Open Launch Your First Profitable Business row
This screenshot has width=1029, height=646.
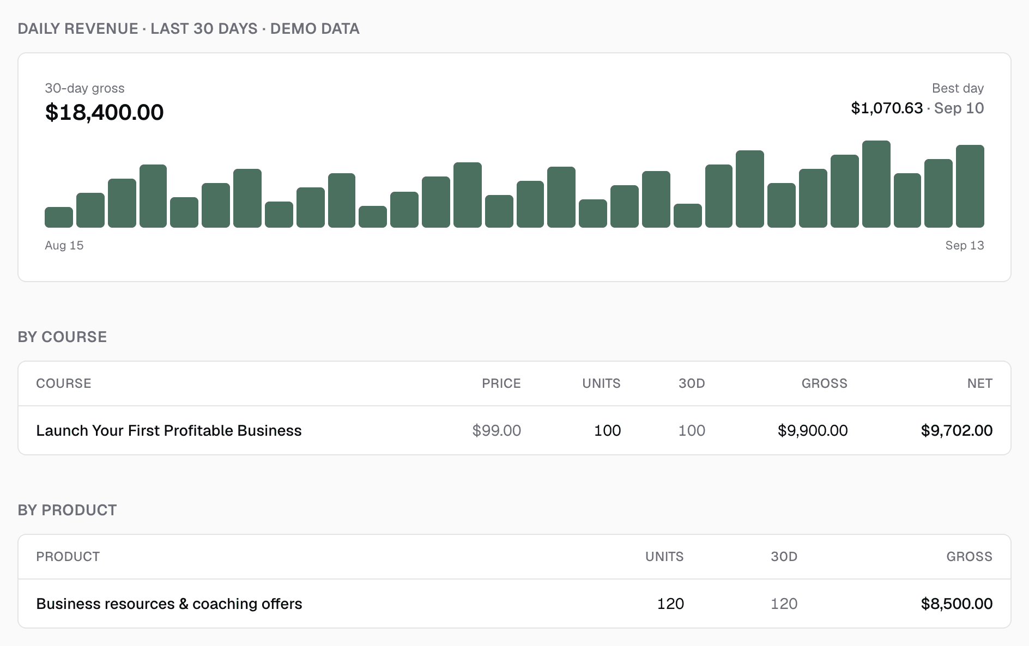pyautogui.click(x=514, y=430)
